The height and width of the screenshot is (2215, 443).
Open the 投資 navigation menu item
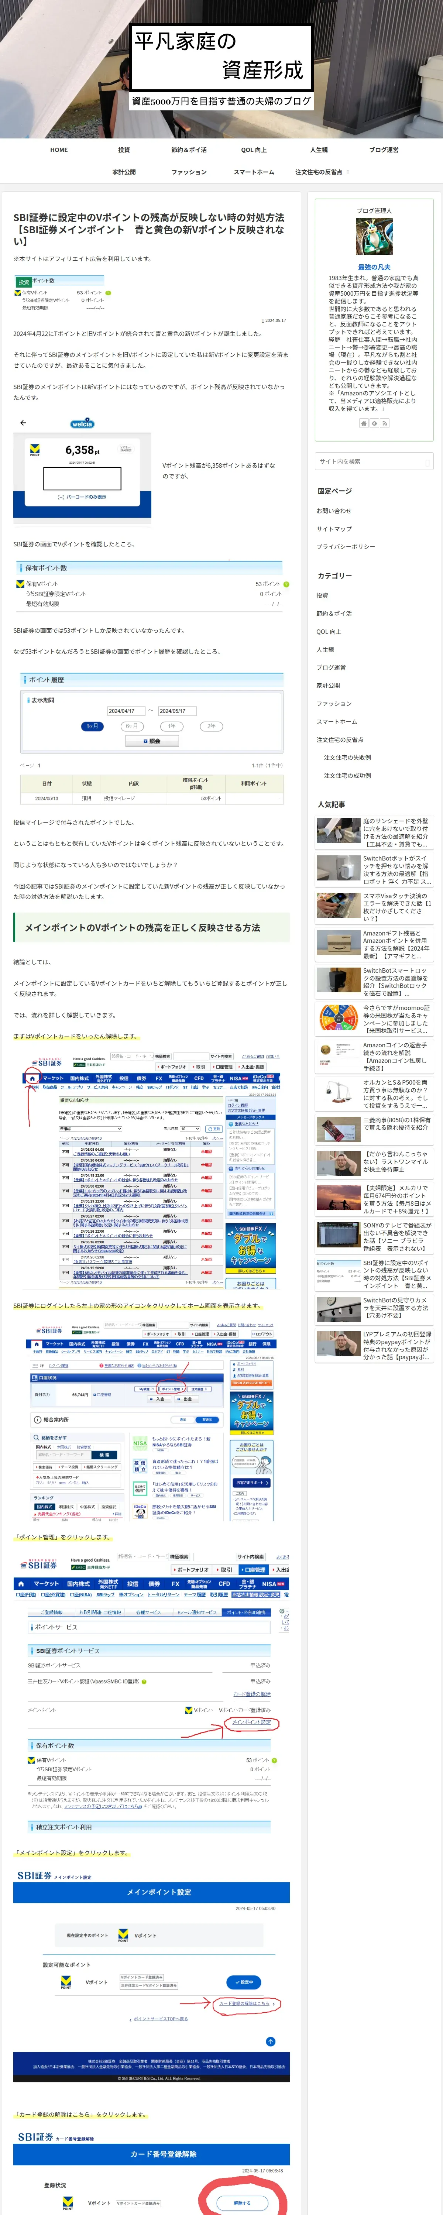click(x=124, y=150)
